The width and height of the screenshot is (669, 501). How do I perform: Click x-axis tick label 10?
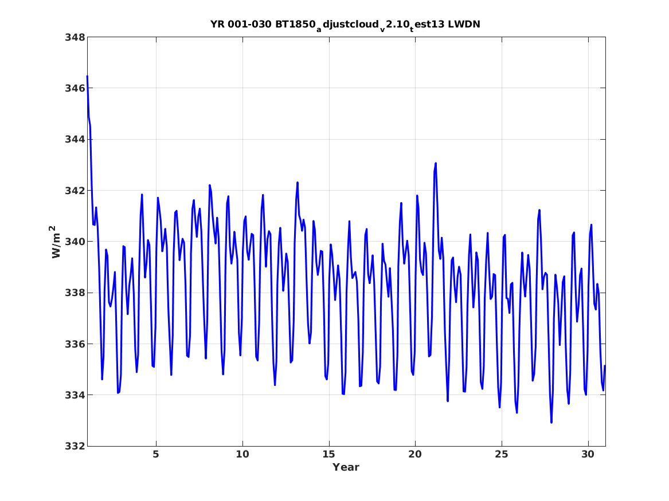[x=242, y=455]
